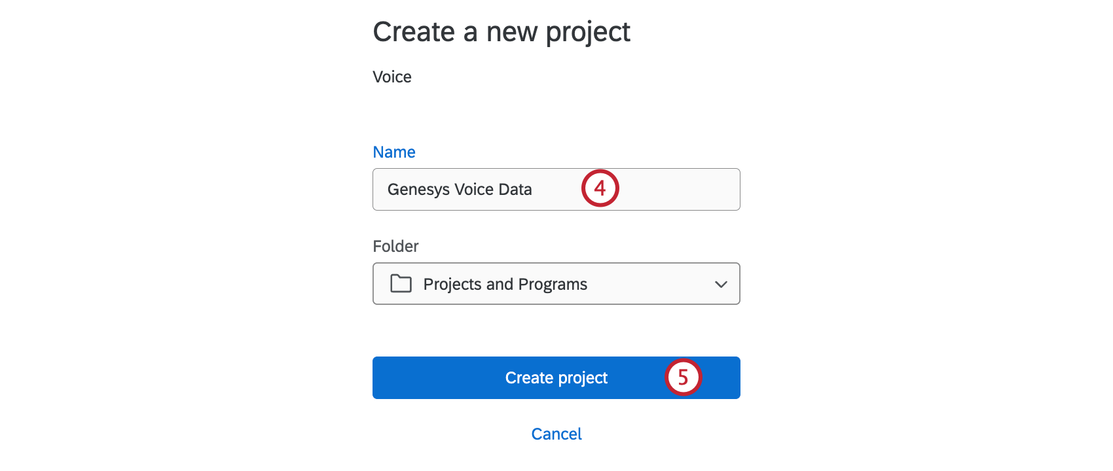Click the Folder field showing Projects and Programs
The height and width of the screenshot is (471, 1113).
556,284
